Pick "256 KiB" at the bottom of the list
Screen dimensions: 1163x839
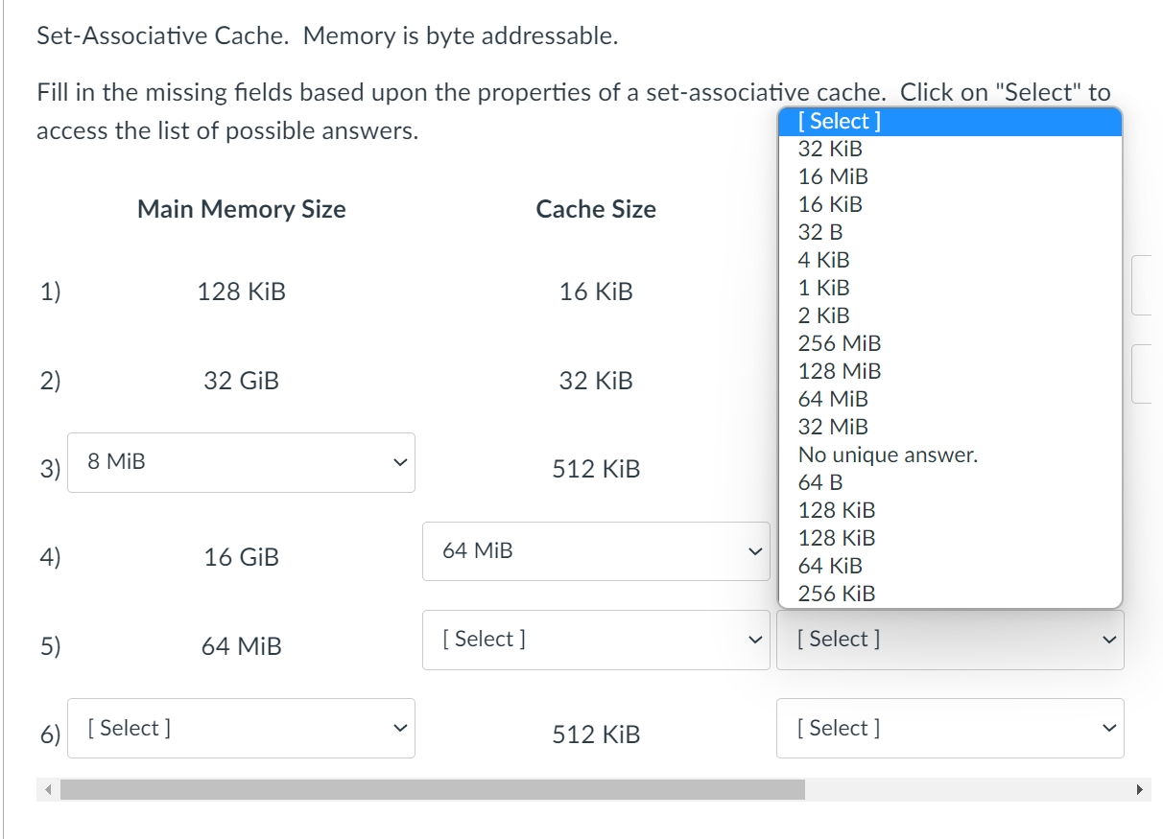pos(836,594)
